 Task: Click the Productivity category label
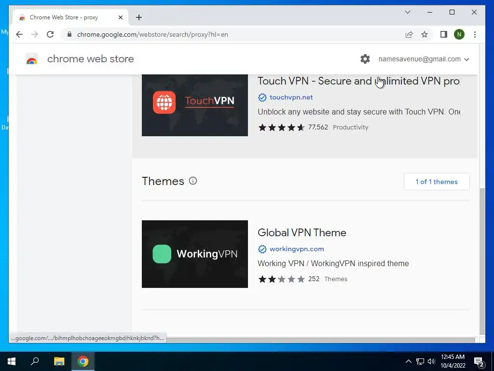click(x=350, y=127)
